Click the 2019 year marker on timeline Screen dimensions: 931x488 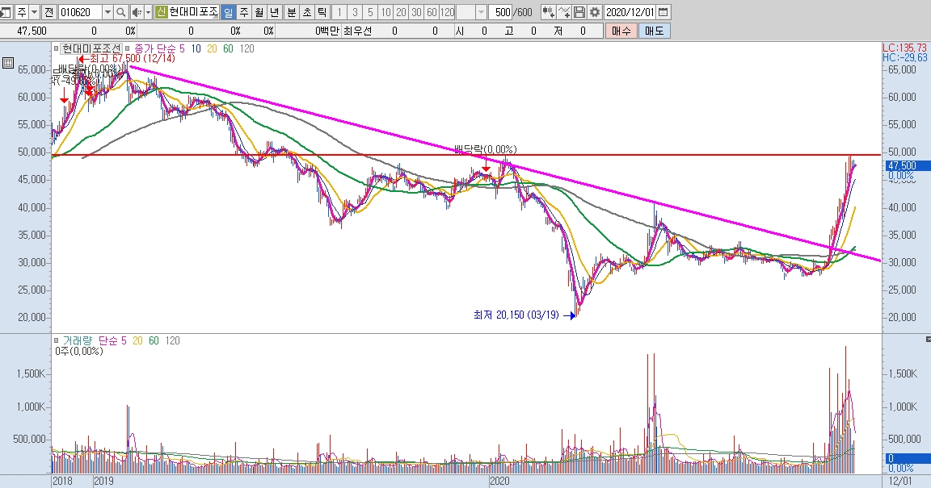[103, 481]
